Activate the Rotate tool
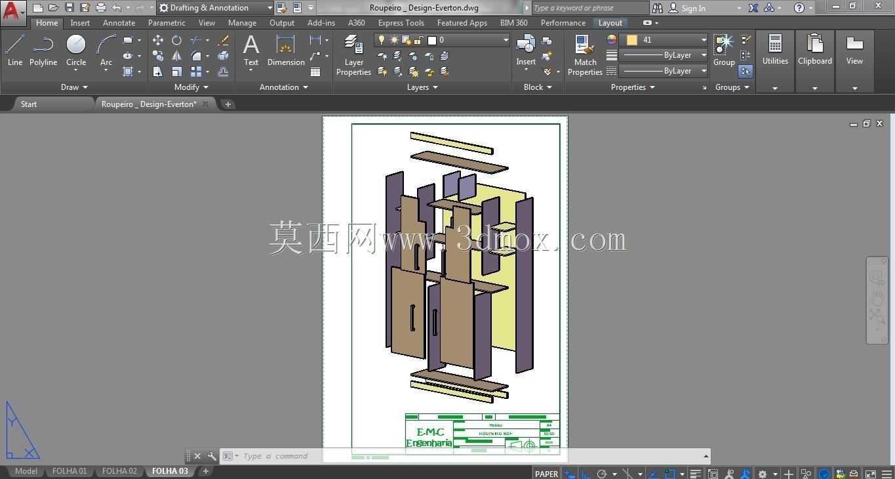Viewport: 895px width, 479px height. [x=176, y=40]
